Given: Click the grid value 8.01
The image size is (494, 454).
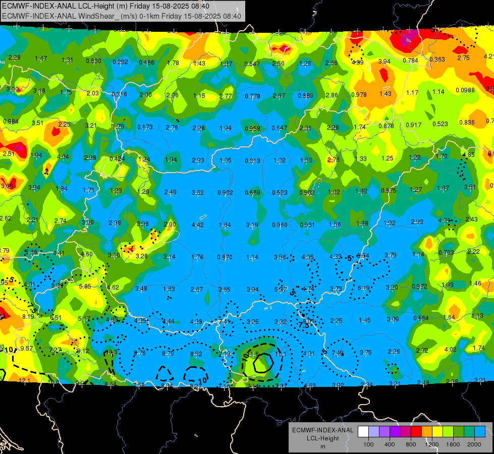Looking at the screenshot, I should click(308, 321).
